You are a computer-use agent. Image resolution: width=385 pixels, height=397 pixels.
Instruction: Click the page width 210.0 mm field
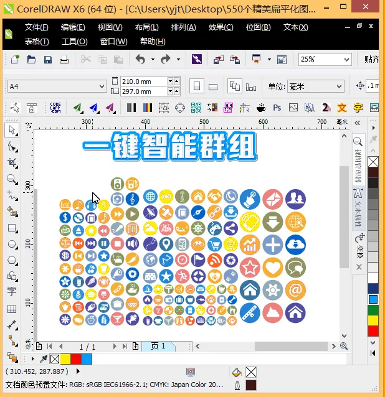(x=144, y=82)
